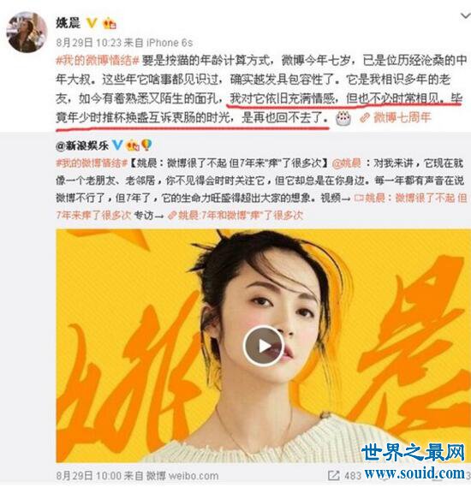The height and width of the screenshot is (487, 471).
Task: Click the blue V badge beside 新浪娱乐
Action: click(117, 145)
